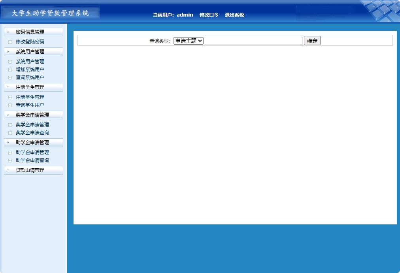Open the 查询类型 dropdown showing 申请主题
The image size is (400, 273).
point(188,40)
